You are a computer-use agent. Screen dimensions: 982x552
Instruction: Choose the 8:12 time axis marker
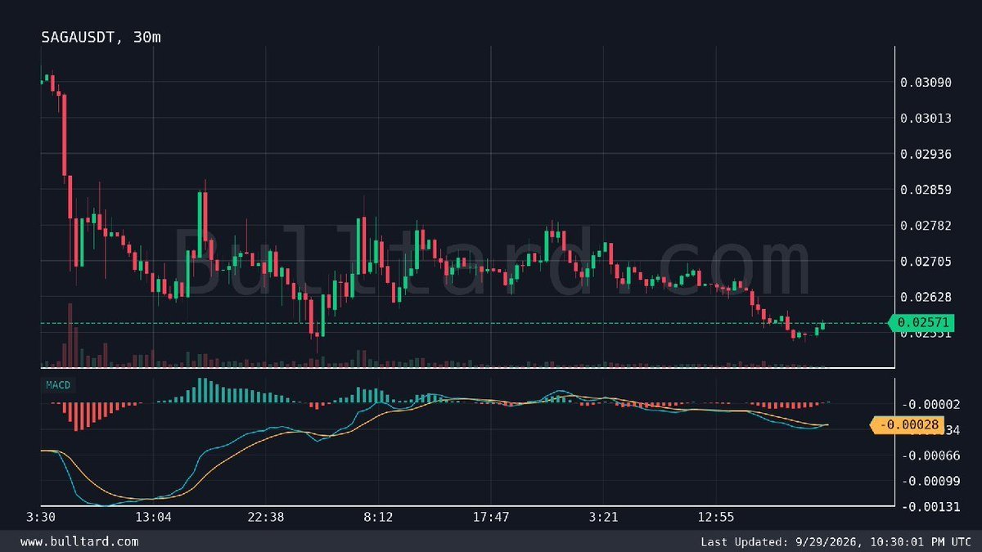click(378, 518)
